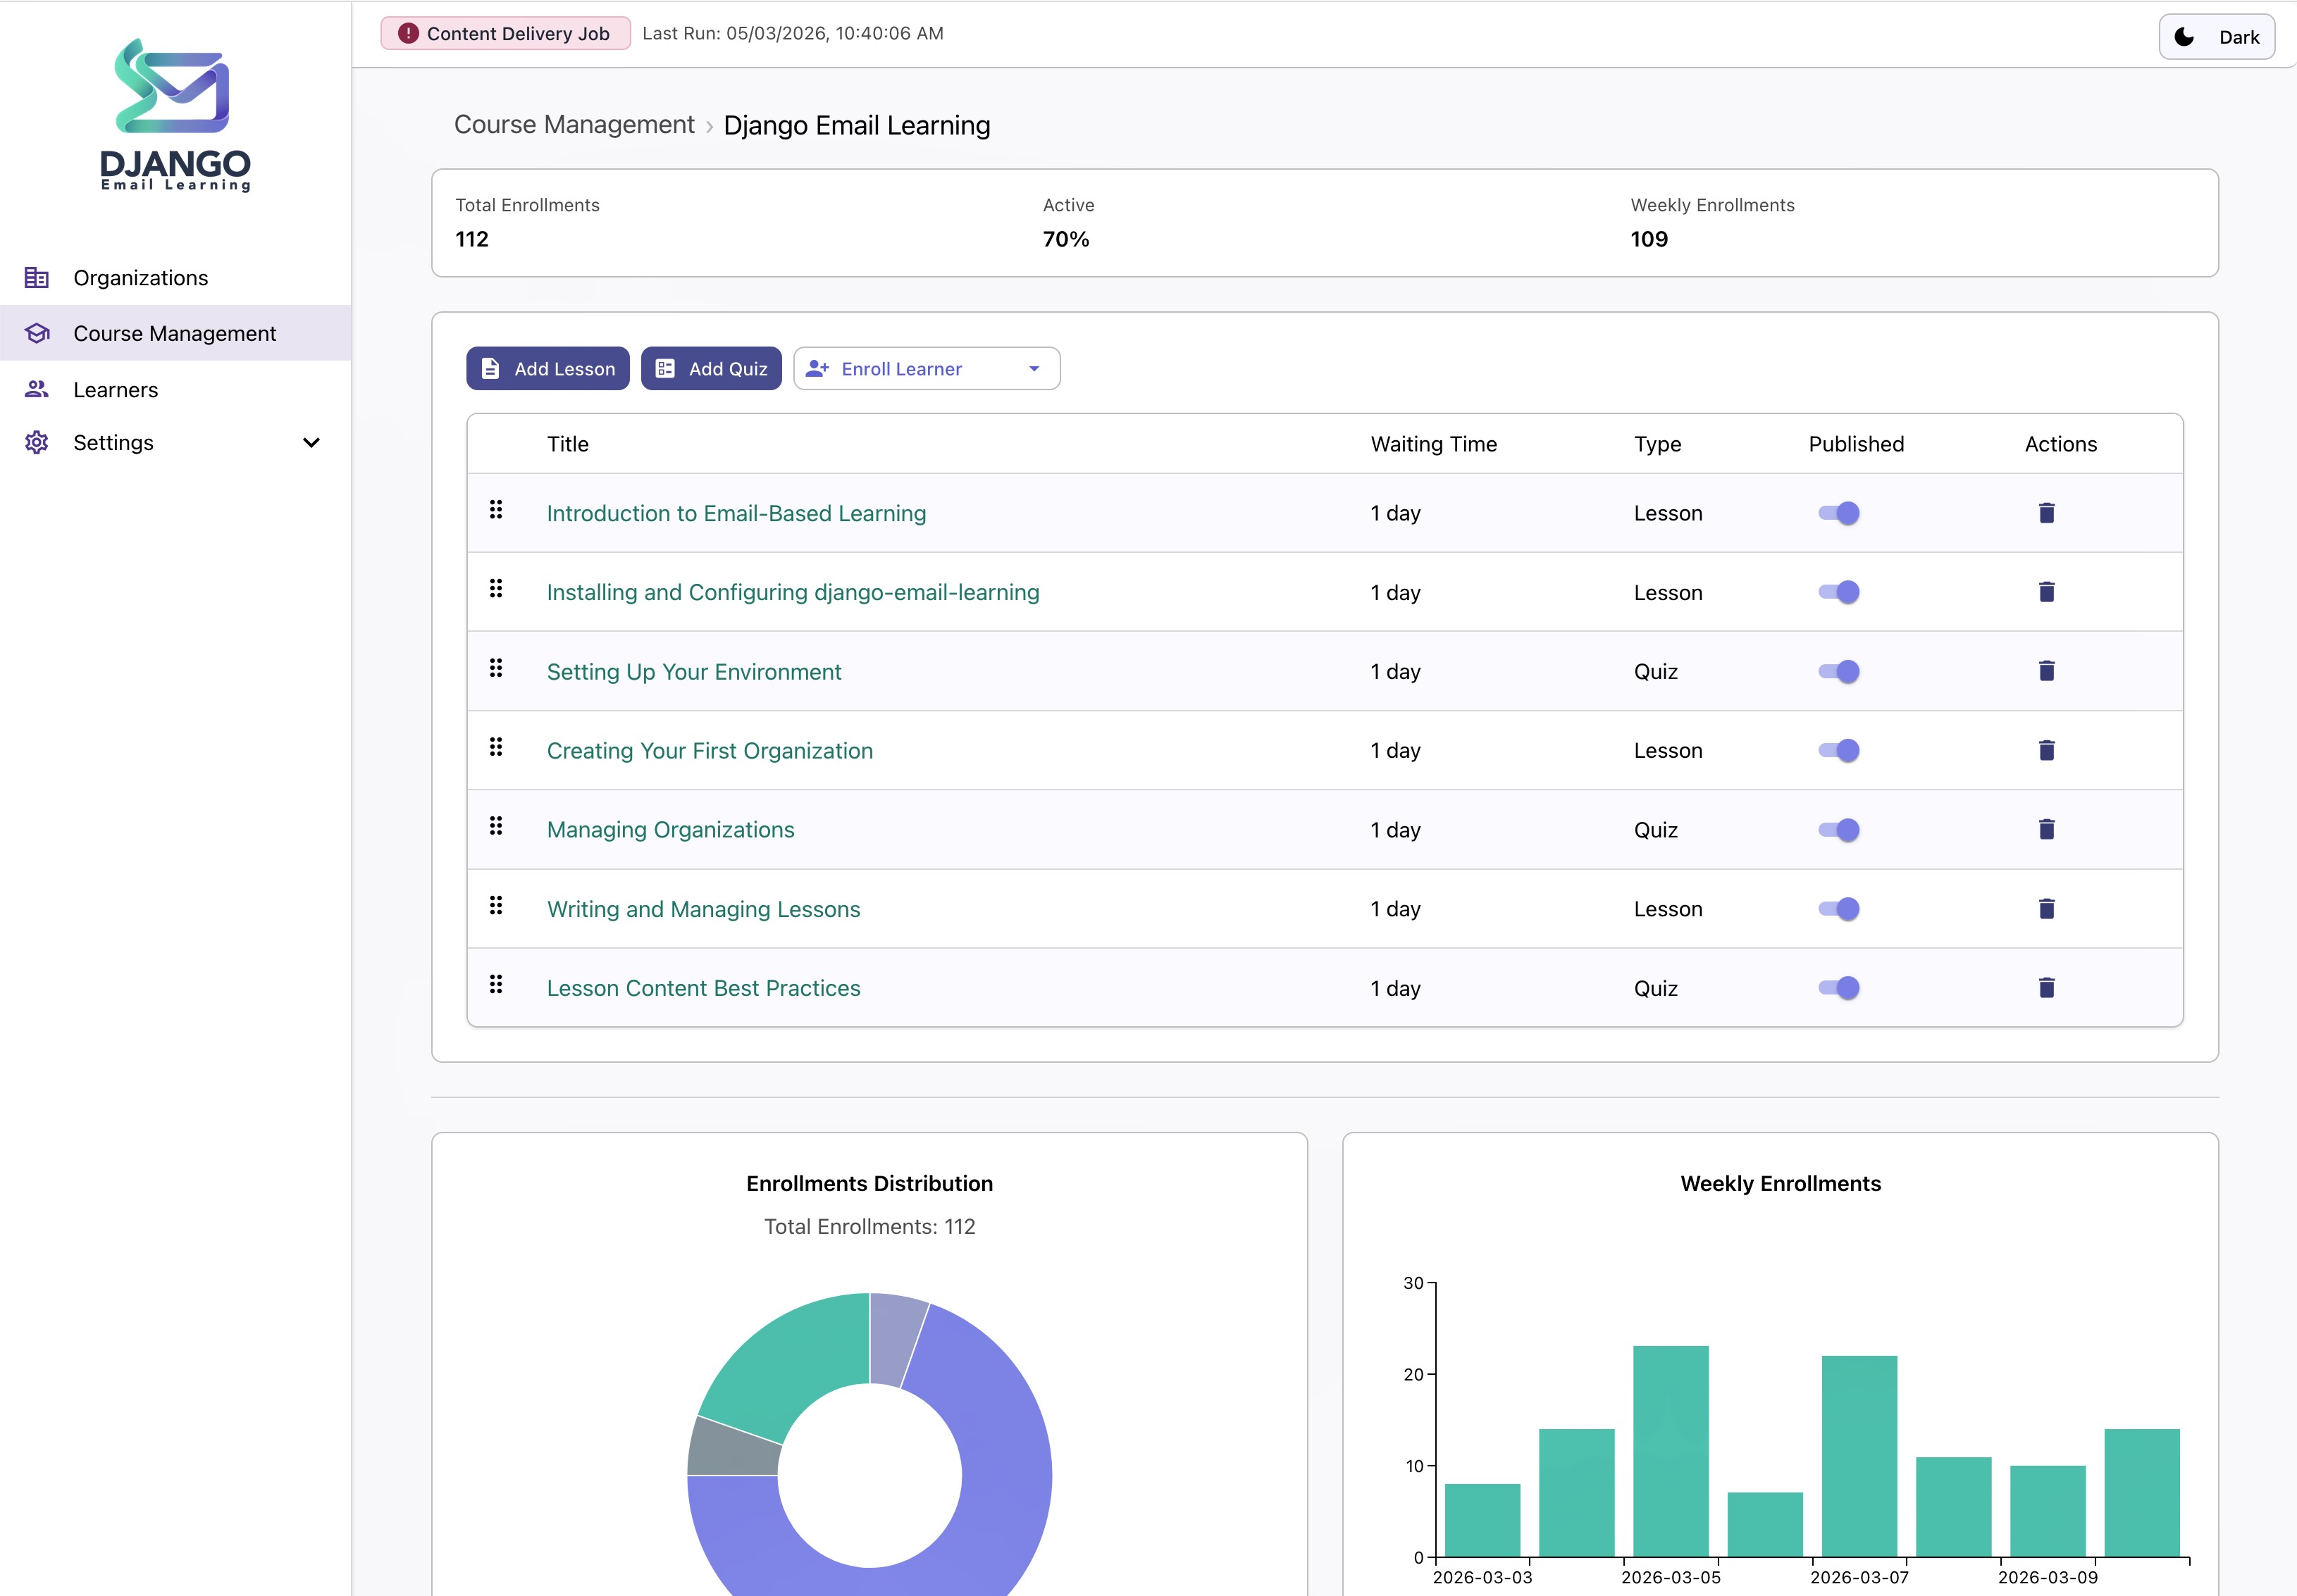Click the tallest bar in Weekly Enrollments chart

pyautogui.click(x=1671, y=1450)
